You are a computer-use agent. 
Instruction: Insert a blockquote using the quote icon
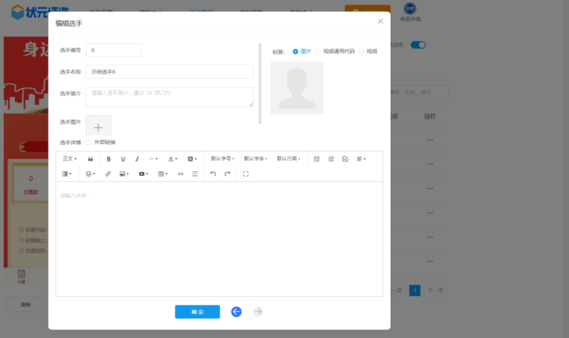(91, 159)
